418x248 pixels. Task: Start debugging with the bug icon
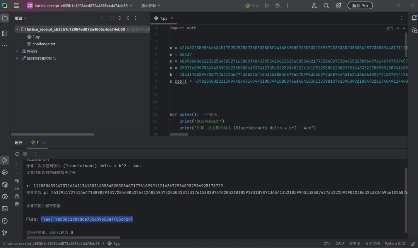point(277,5)
